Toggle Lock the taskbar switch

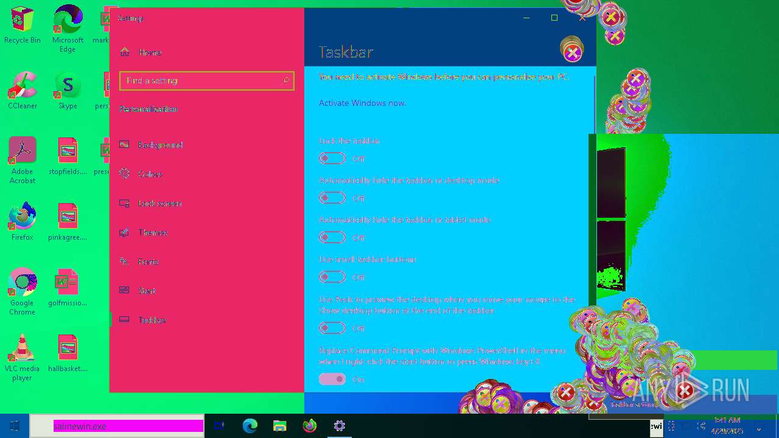tap(332, 158)
